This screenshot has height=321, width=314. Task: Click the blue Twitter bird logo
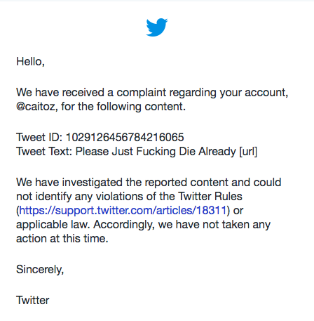pos(157,27)
